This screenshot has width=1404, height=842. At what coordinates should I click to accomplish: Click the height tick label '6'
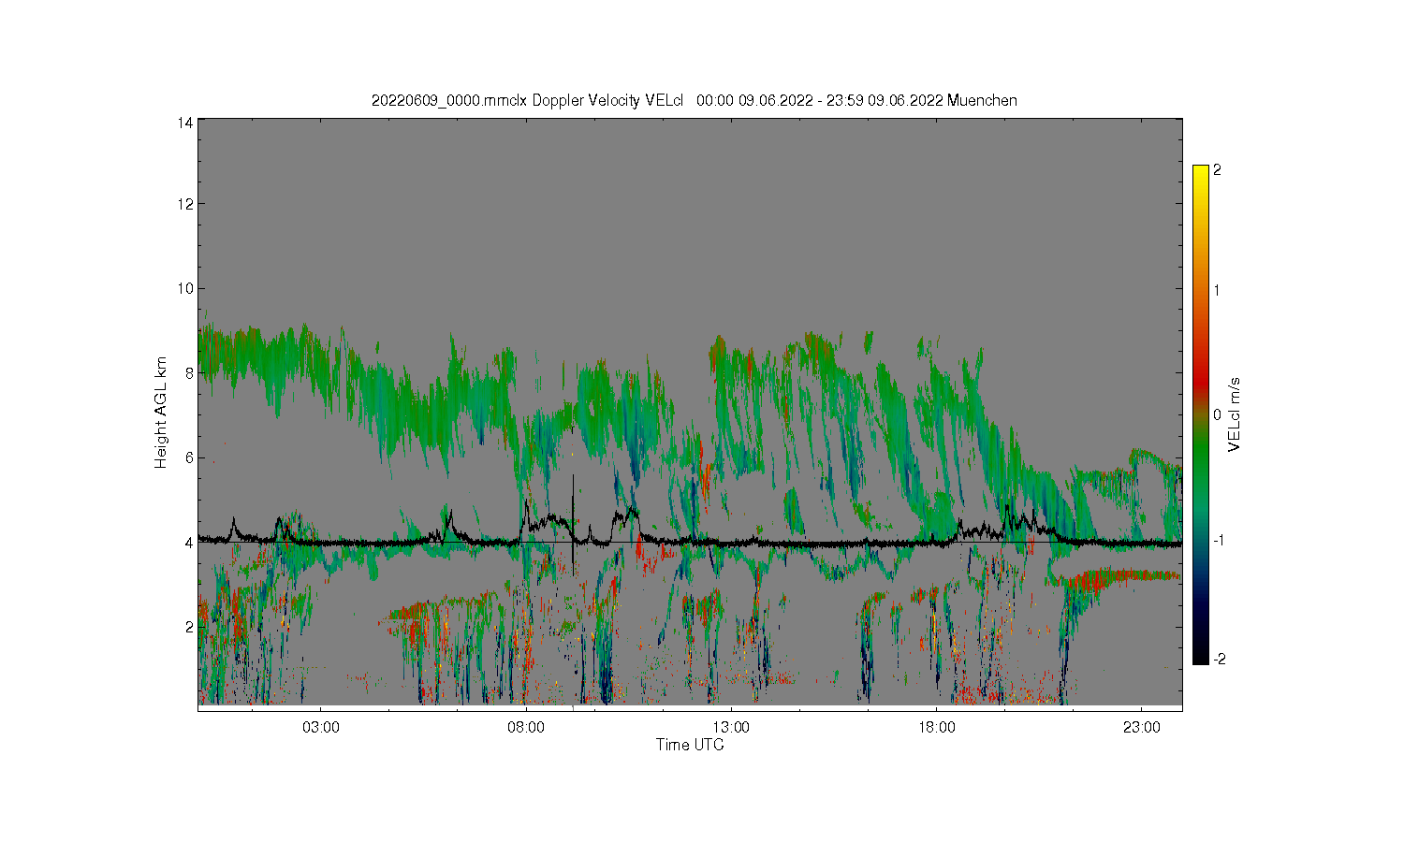coord(189,457)
